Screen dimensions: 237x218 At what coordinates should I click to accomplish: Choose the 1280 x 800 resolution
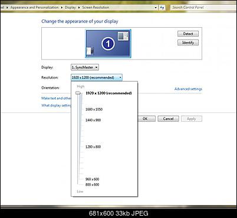(93, 147)
